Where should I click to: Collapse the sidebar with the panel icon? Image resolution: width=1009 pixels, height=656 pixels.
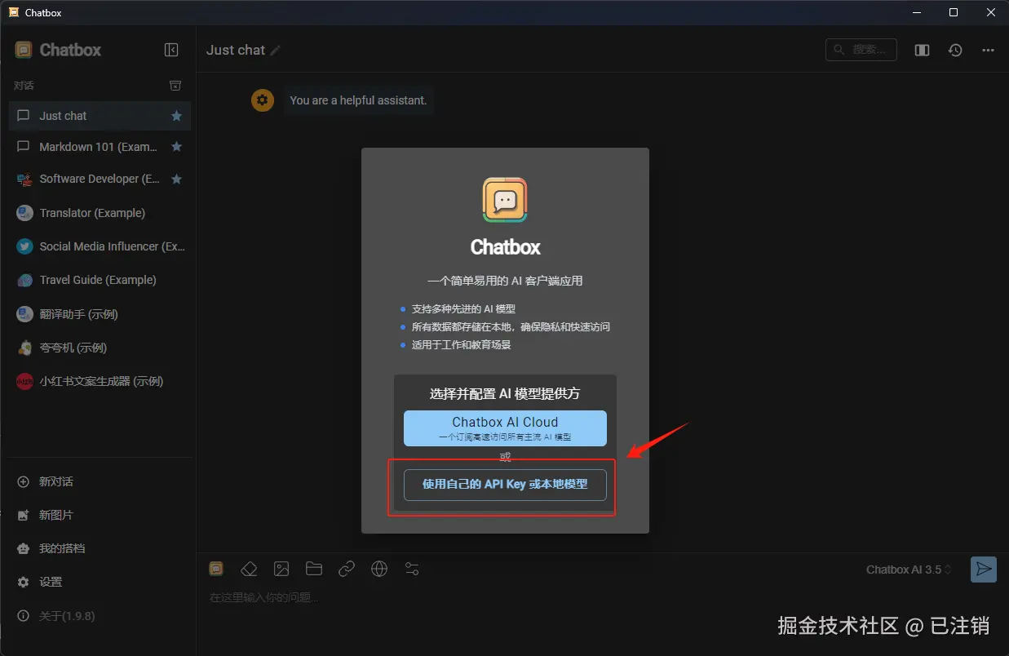pos(171,50)
